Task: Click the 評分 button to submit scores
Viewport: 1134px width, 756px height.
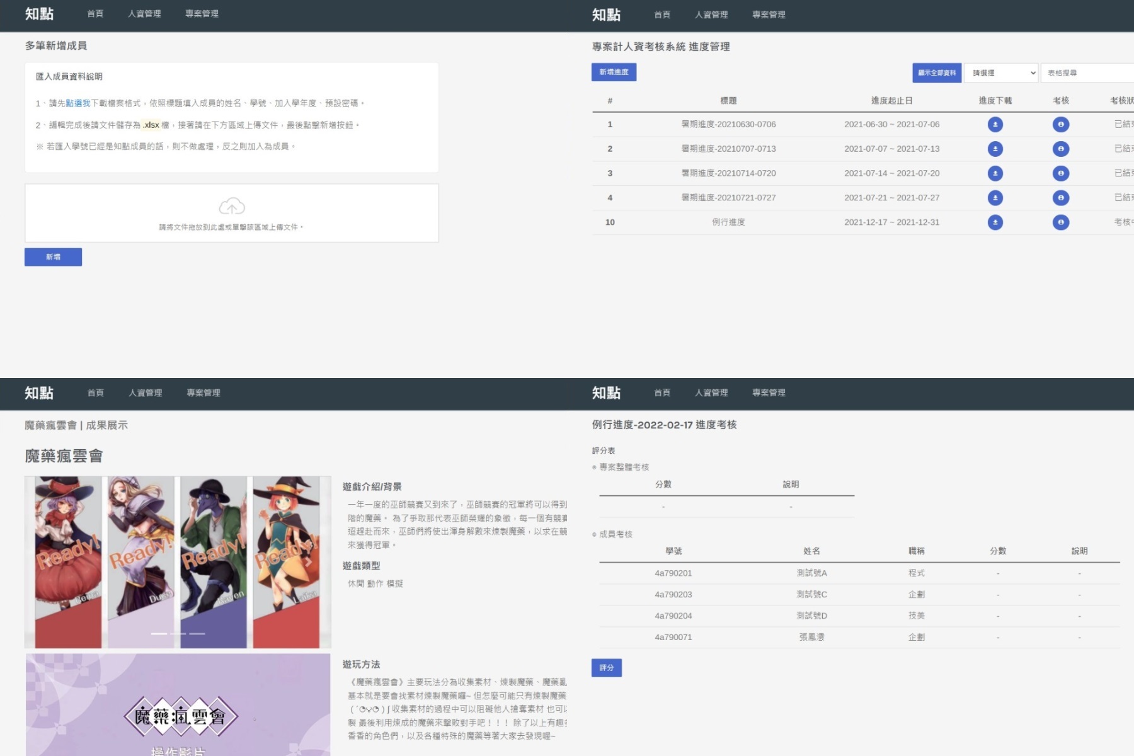Action: 607,667
